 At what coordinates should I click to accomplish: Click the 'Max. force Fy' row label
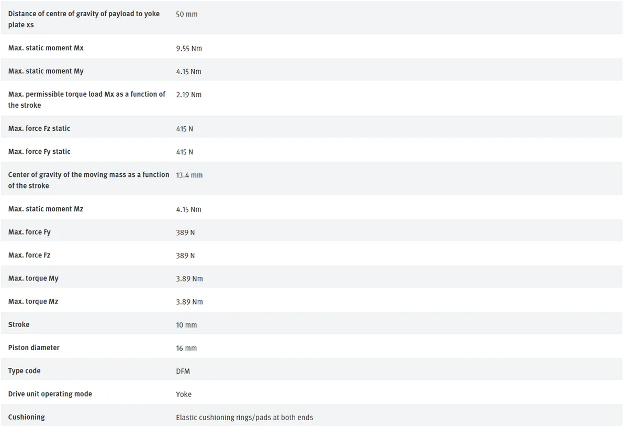click(x=29, y=232)
